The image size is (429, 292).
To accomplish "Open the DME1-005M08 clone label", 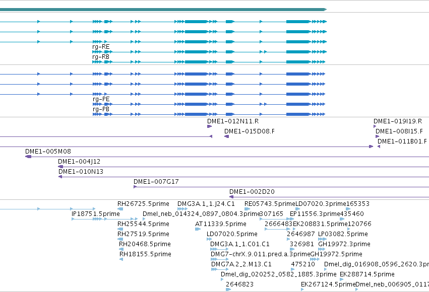I will (48, 152).
